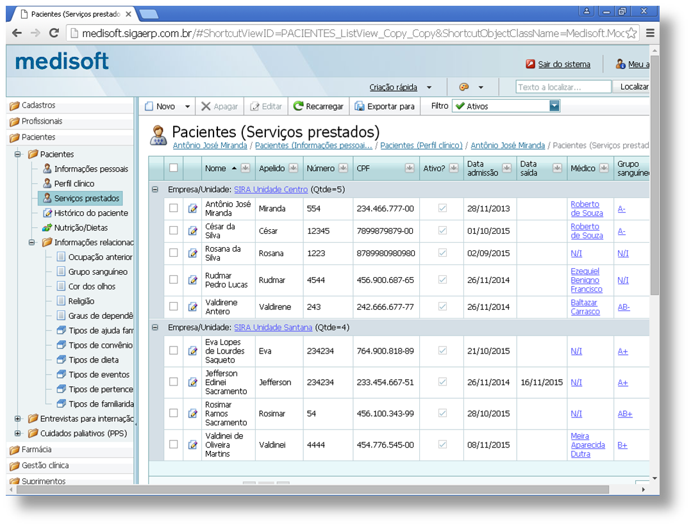Click the Sair do sistema icon
691x527 pixels.
(x=530, y=64)
